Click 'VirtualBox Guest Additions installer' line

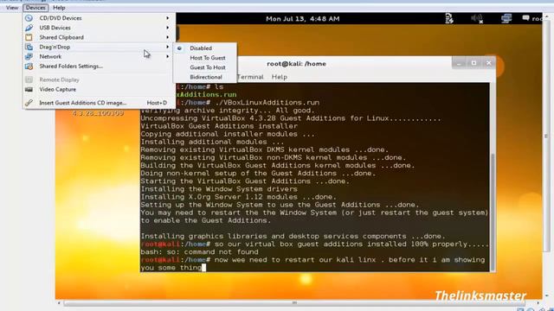[x=219, y=126]
